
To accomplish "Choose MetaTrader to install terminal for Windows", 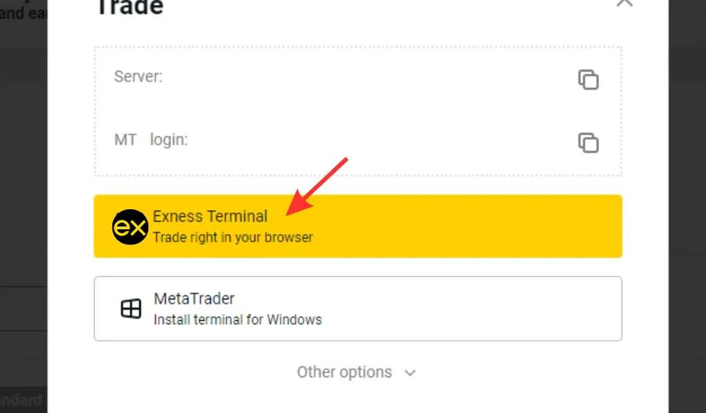I will point(357,308).
